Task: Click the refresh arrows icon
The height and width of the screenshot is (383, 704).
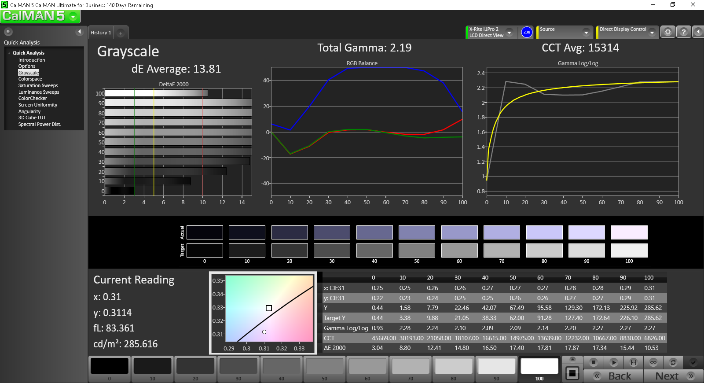Action: (x=673, y=362)
